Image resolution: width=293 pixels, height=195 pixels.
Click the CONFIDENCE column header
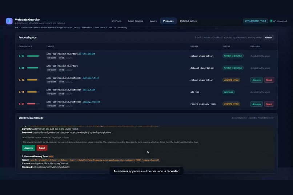[x=25, y=46]
